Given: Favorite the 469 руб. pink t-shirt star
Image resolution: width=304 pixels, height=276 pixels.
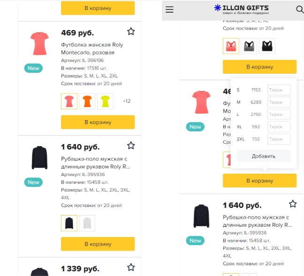Looking at the screenshot, I should click(x=131, y=31).
